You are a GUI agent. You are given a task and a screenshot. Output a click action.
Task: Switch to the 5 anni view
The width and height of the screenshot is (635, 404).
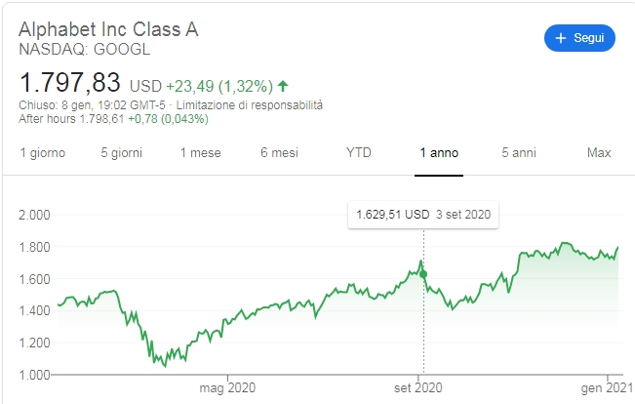[x=519, y=153]
